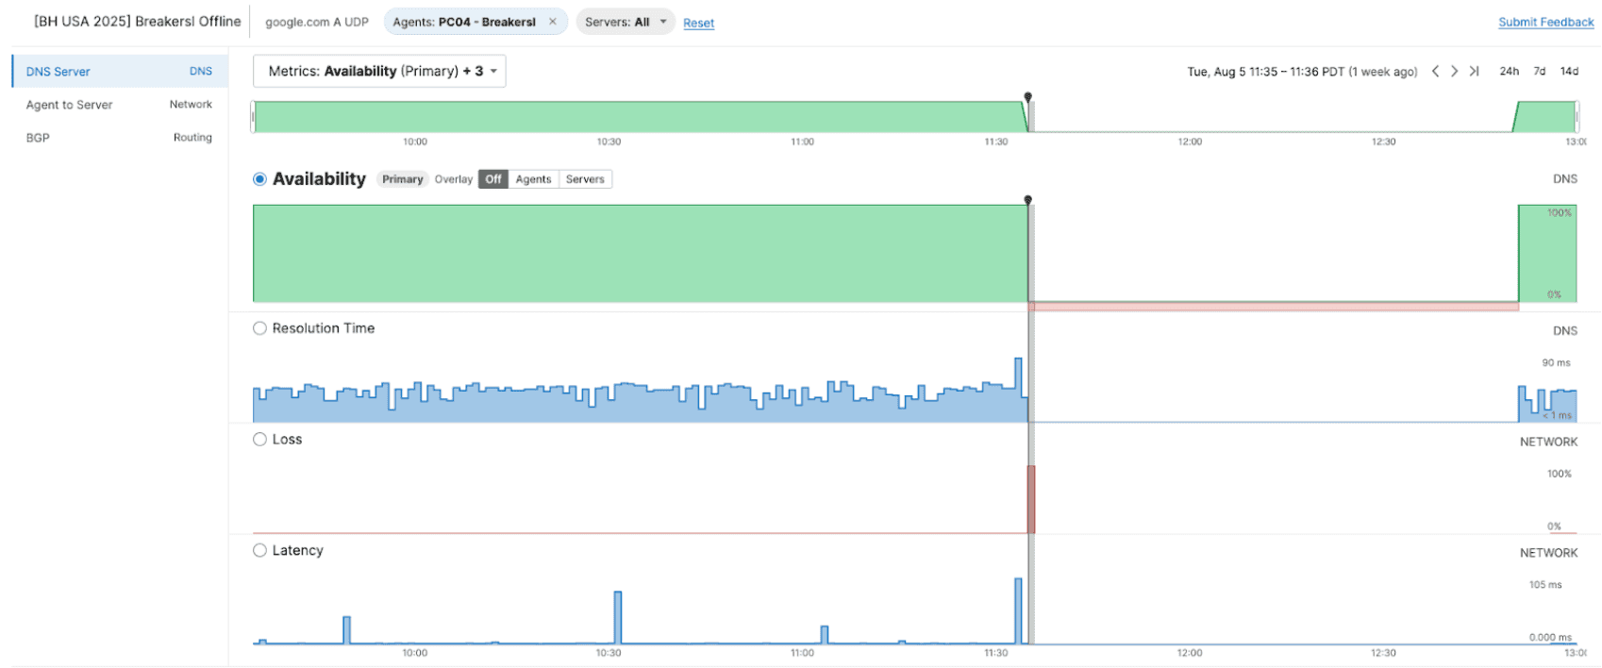Select the Latency radio button
Screen dimensions: 1602x668
pos(259,551)
